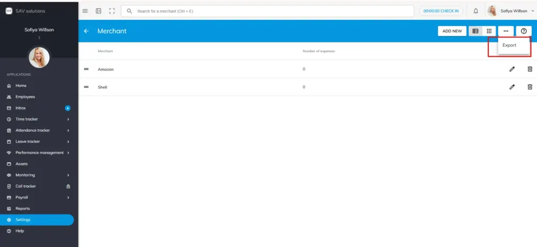Screen dimensions: 537x247
Task: Click the SAV solutions title text
Action: [x=30, y=11]
